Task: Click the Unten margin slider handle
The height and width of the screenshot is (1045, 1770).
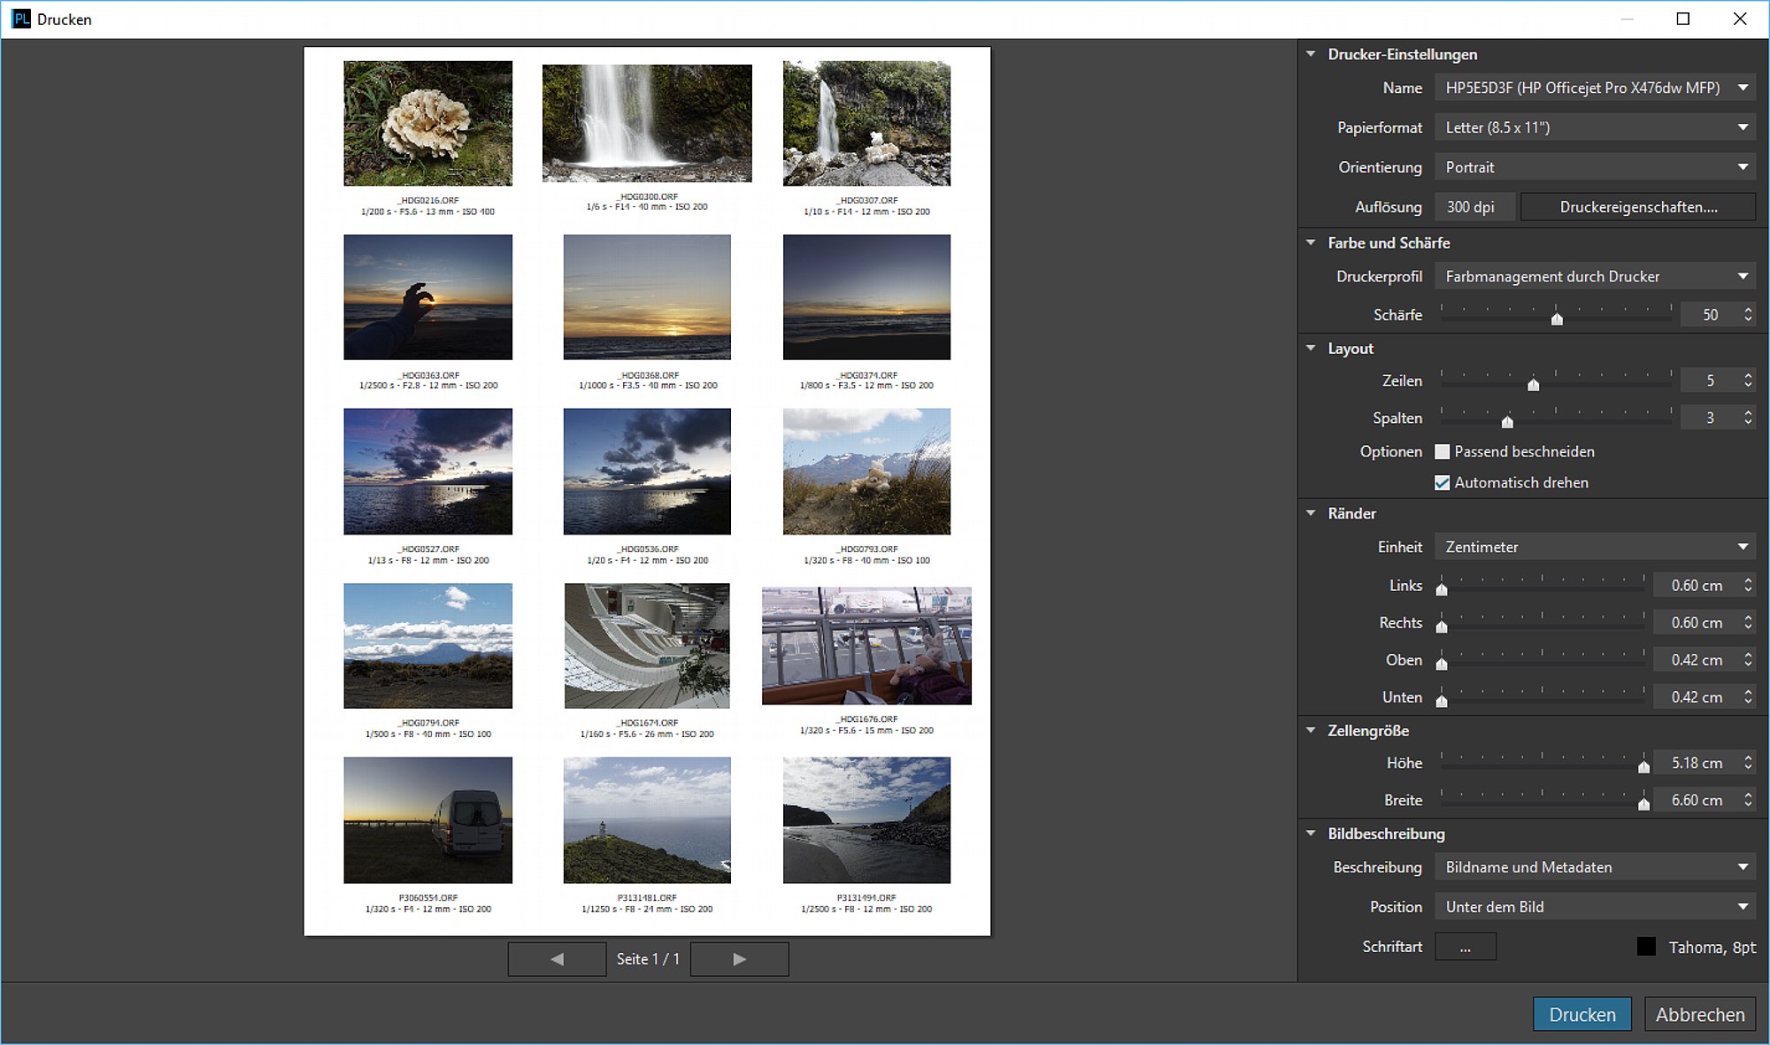Action: pyautogui.click(x=1442, y=701)
